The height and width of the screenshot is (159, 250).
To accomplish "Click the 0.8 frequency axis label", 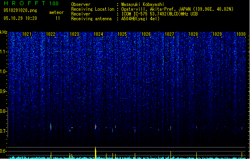I will [3, 111].
